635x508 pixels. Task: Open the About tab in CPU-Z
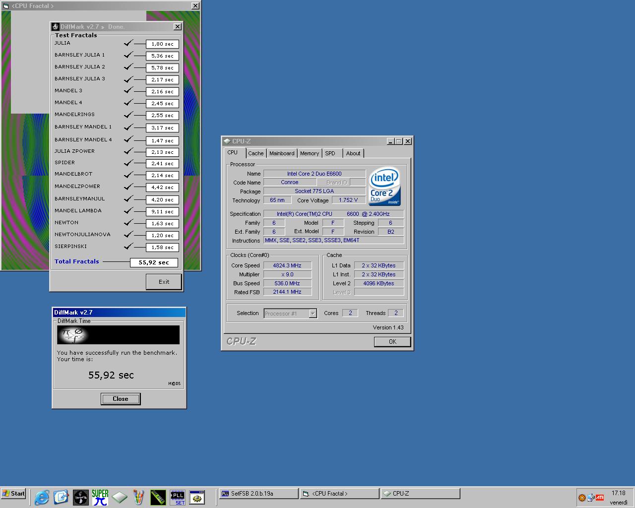pos(353,154)
